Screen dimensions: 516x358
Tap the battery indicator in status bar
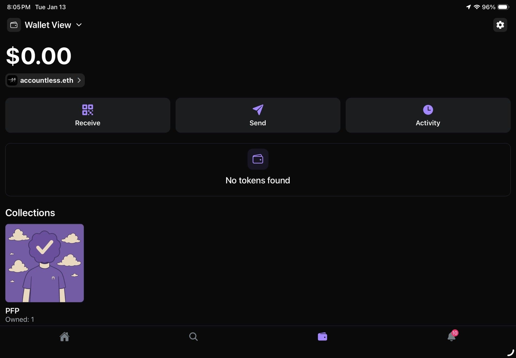coord(503,7)
